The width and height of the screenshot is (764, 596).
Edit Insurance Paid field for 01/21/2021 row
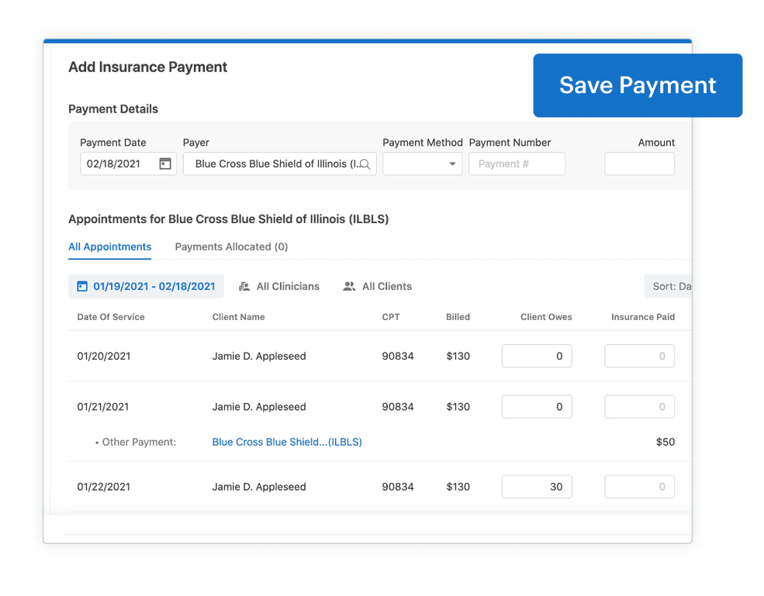(639, 407)
